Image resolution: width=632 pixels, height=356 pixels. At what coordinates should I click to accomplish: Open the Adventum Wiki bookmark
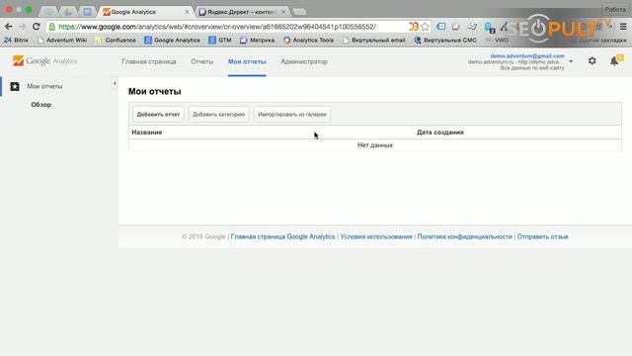(62, 40)
